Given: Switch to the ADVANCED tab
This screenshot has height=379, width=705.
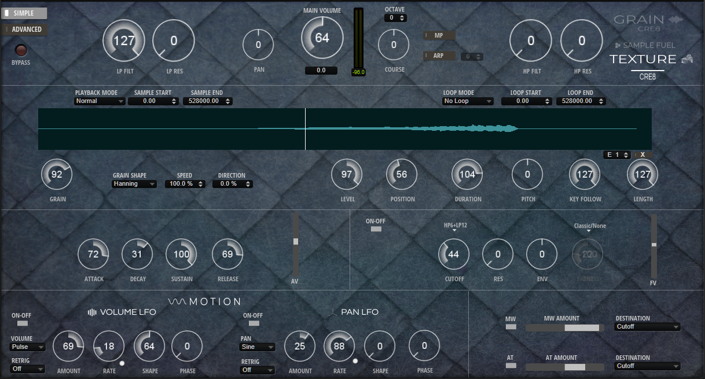Looking at the screenshot, I should pyautogui.click(x=24, y=29).
